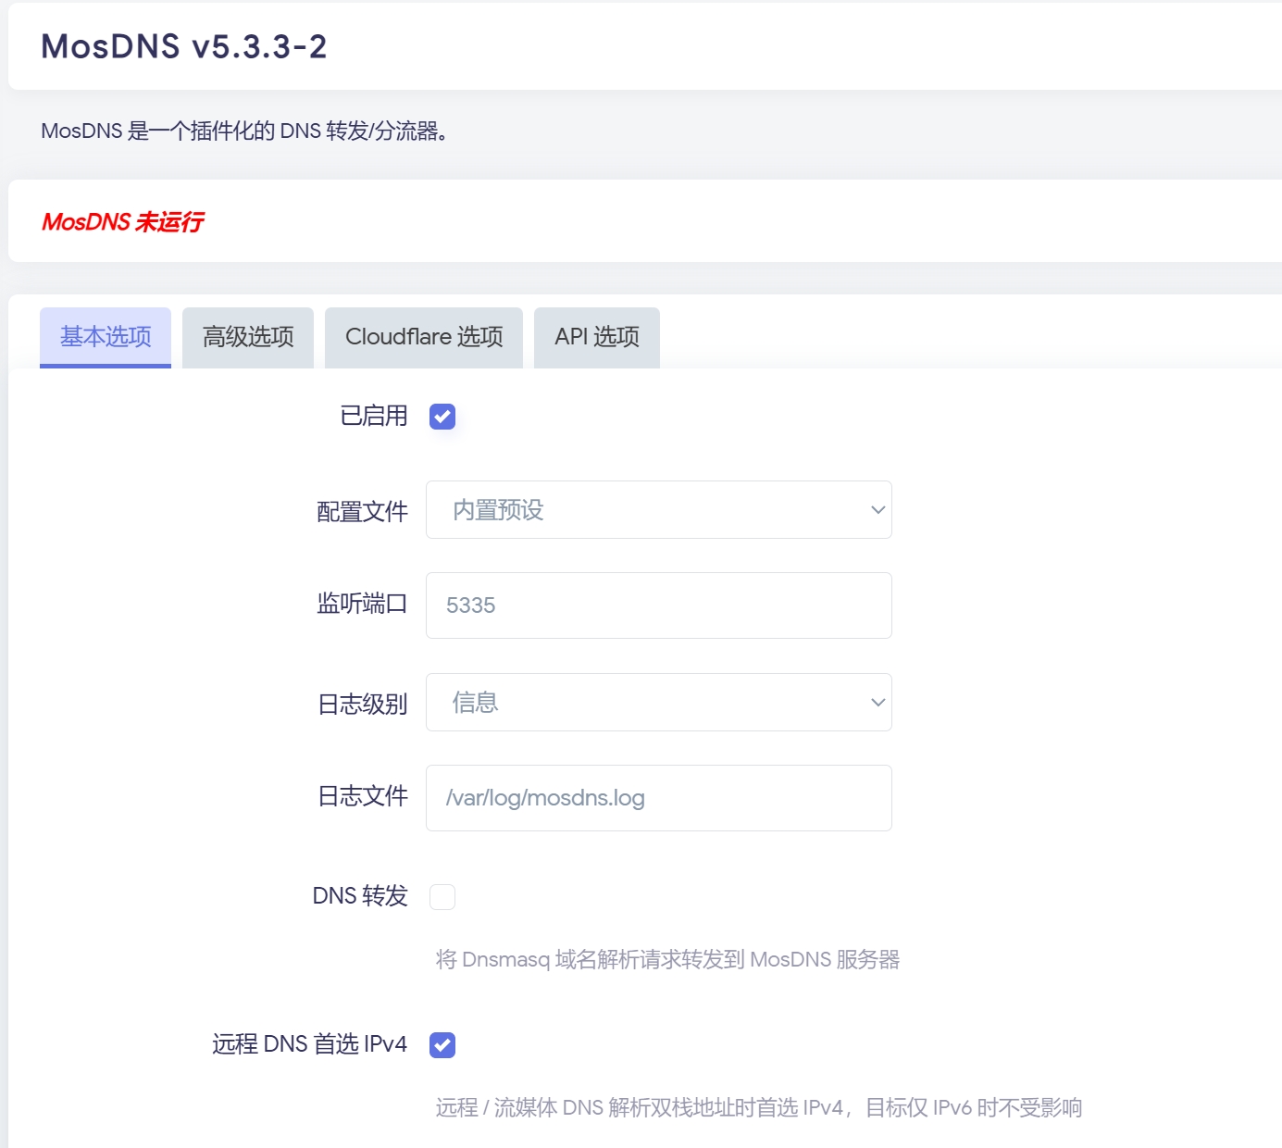Click the MosDNS v5.3.3-2 heading
Screen dimensions: 1282x1148
(184, 46)
